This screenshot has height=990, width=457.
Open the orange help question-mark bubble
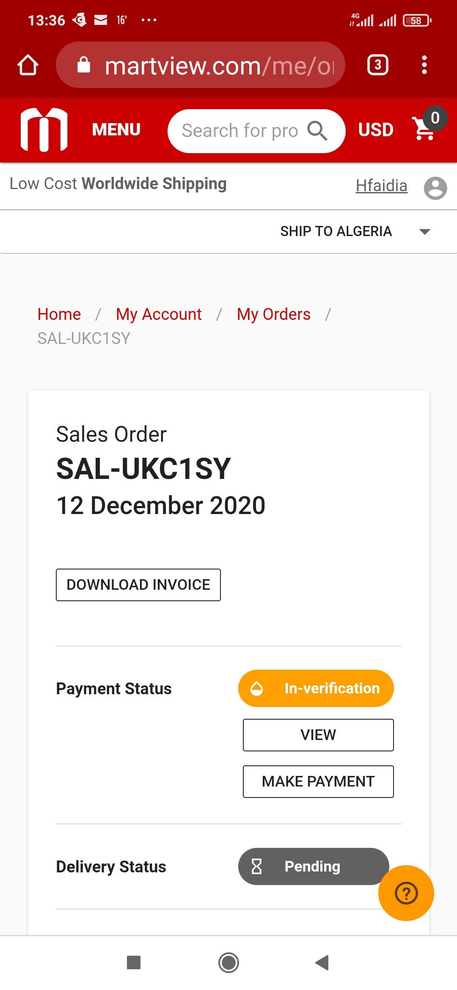coord(406,893)
